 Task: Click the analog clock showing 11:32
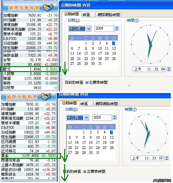[151, 44]
